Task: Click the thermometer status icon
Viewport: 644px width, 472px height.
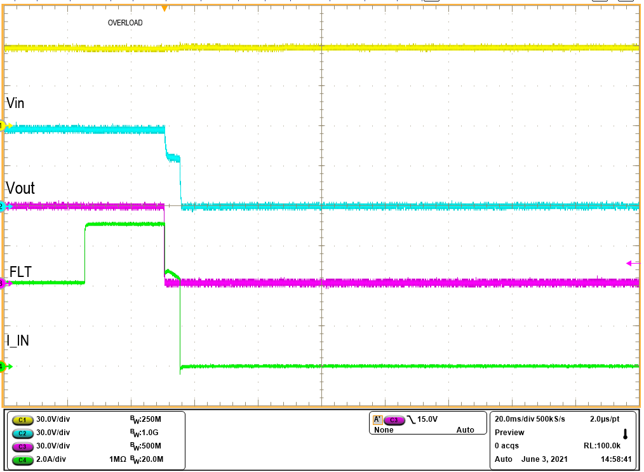Action: [x=625, y=432]
